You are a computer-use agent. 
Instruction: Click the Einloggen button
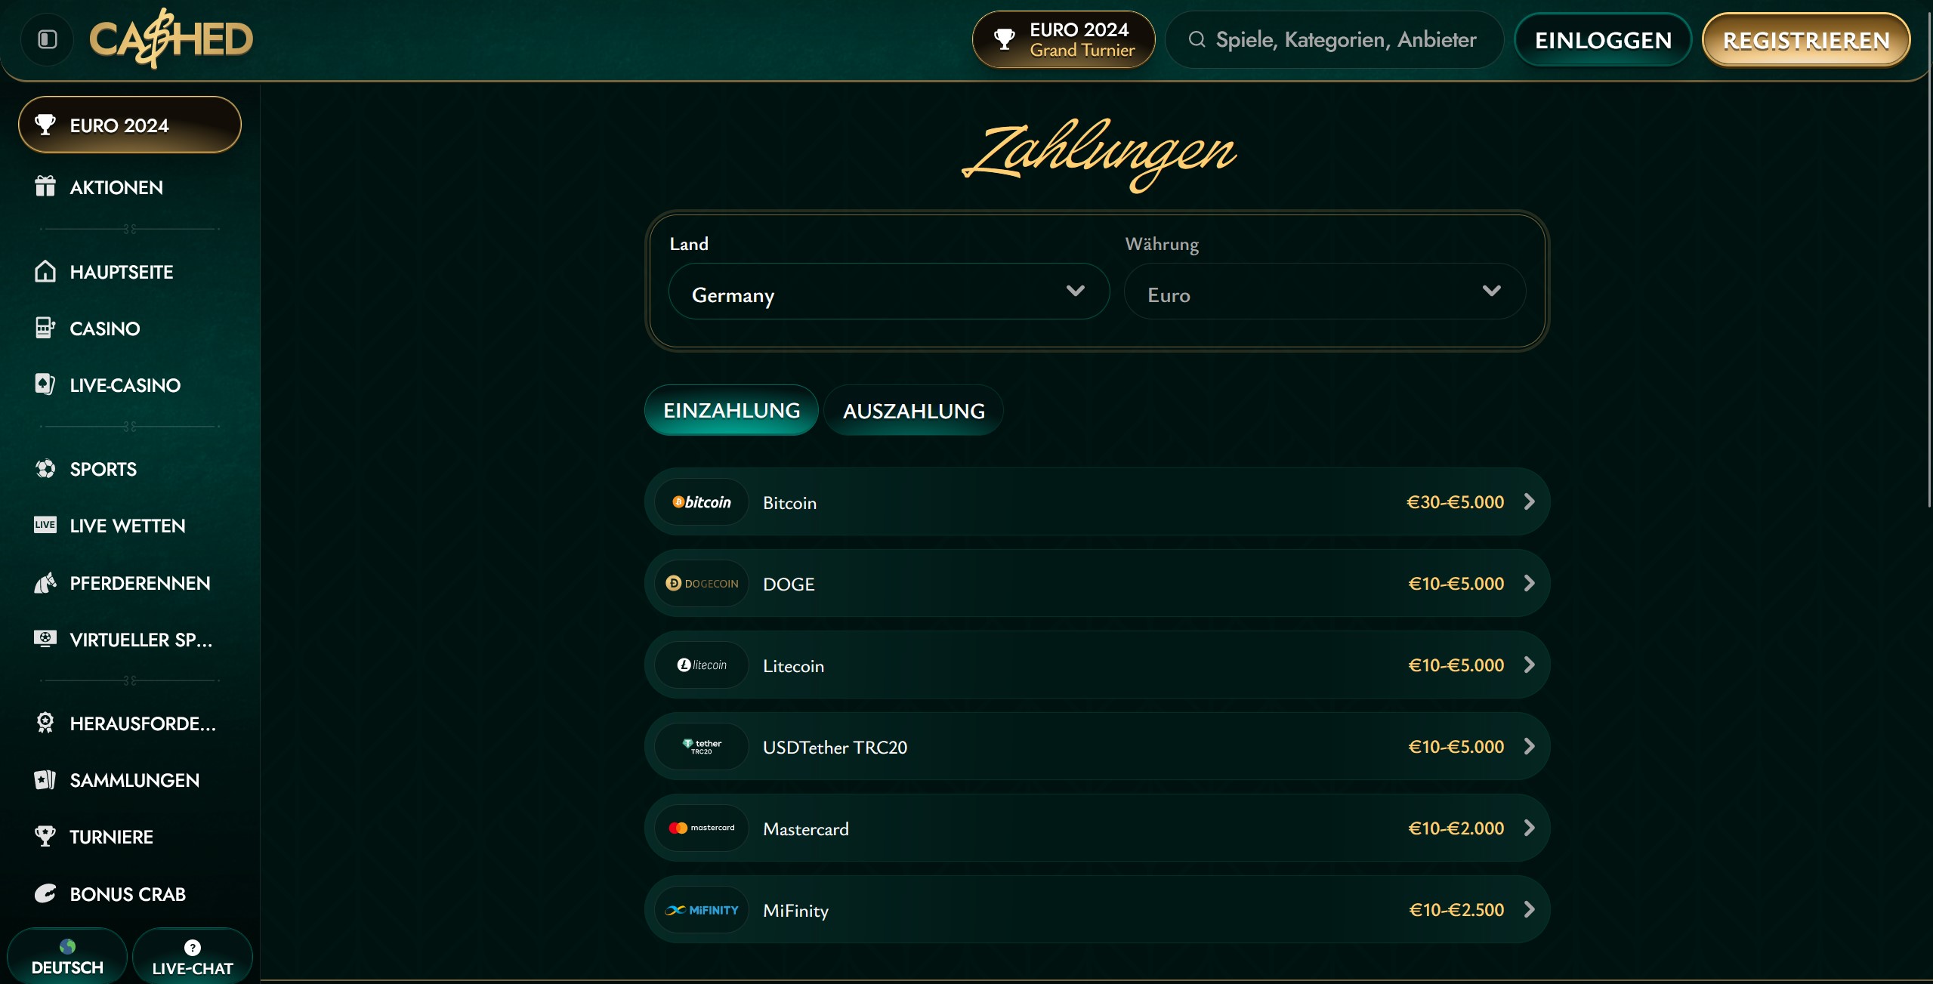pyautogui.click(x=1602, y=40)
